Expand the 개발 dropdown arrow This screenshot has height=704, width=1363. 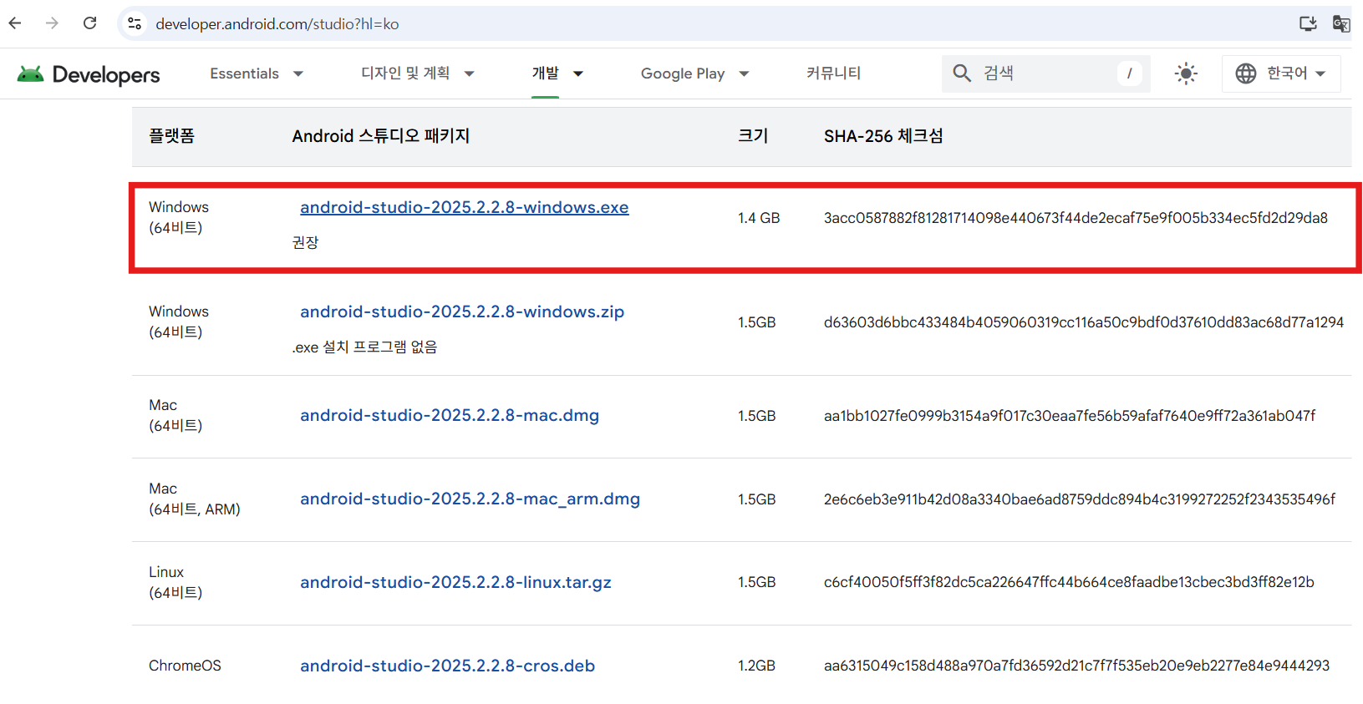point(578,73)
